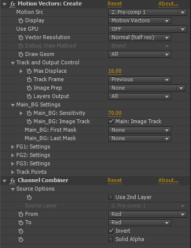Click the From stopwatch icon
This screenshot has height=248, width=191.
[x=21, y=214]
